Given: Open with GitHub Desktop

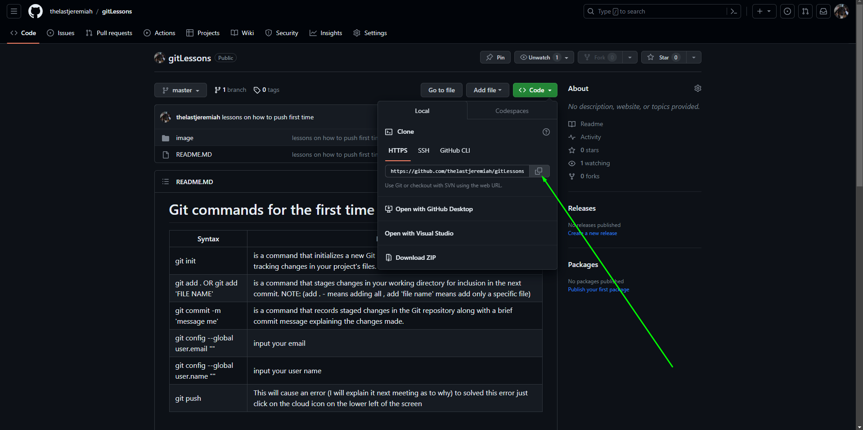Looking at the screenshot, I should click(429, 209).
